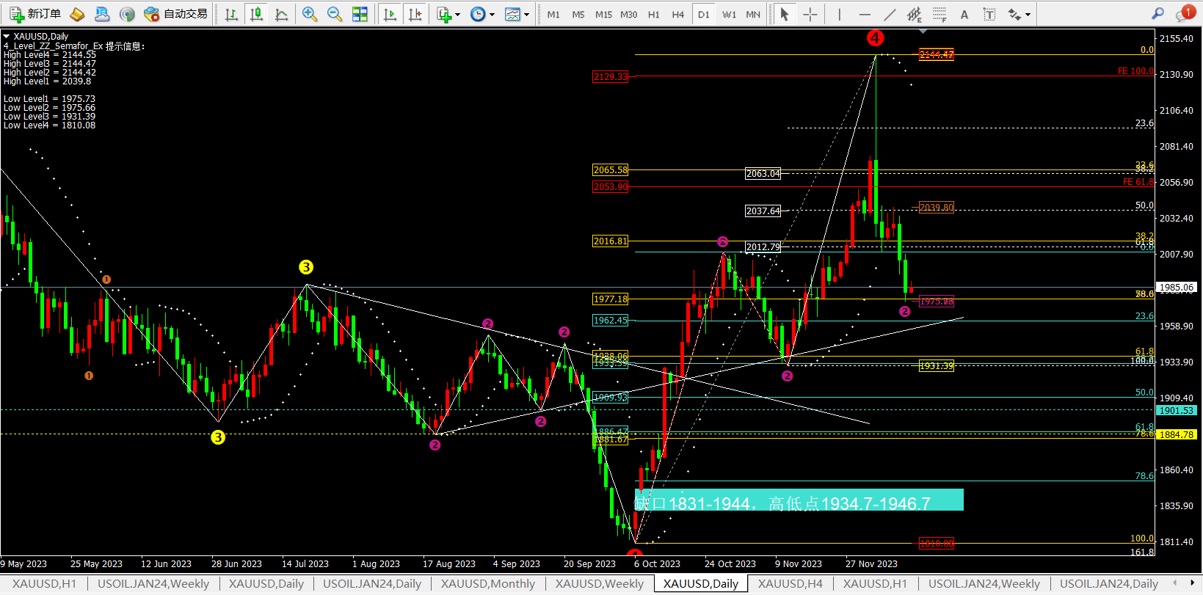Expand the XAUUSD,Daily chart menu triangle
1203x595 pixels.
pyautogui.click(x=7, y=36)
